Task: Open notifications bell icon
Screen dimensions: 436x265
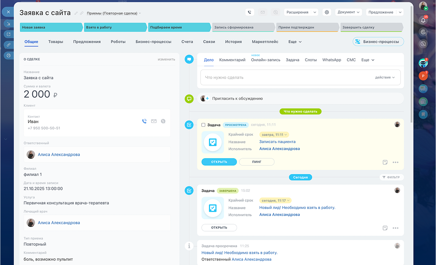Action: tap(423, 20)
